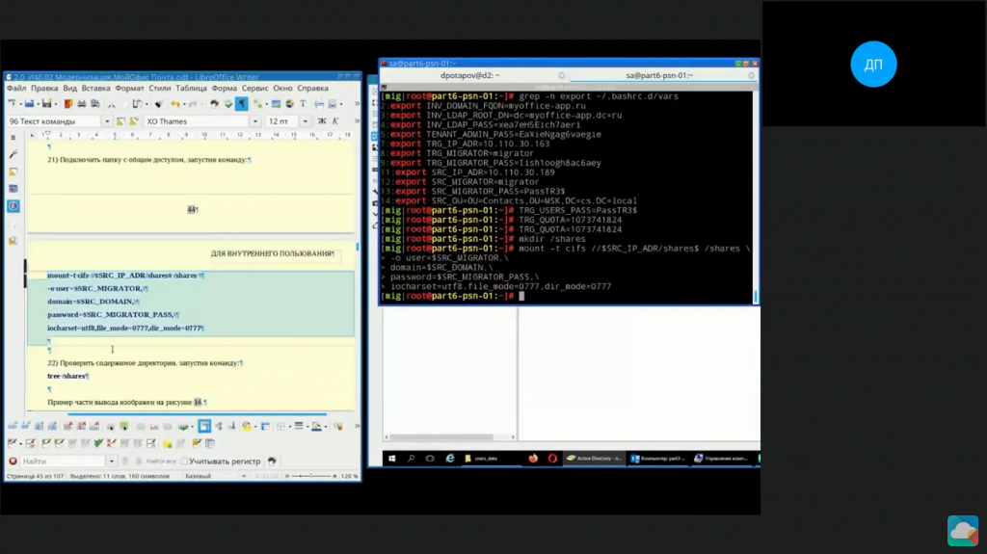Click the green check Accept change icon
987x554 pixels.
98,443
